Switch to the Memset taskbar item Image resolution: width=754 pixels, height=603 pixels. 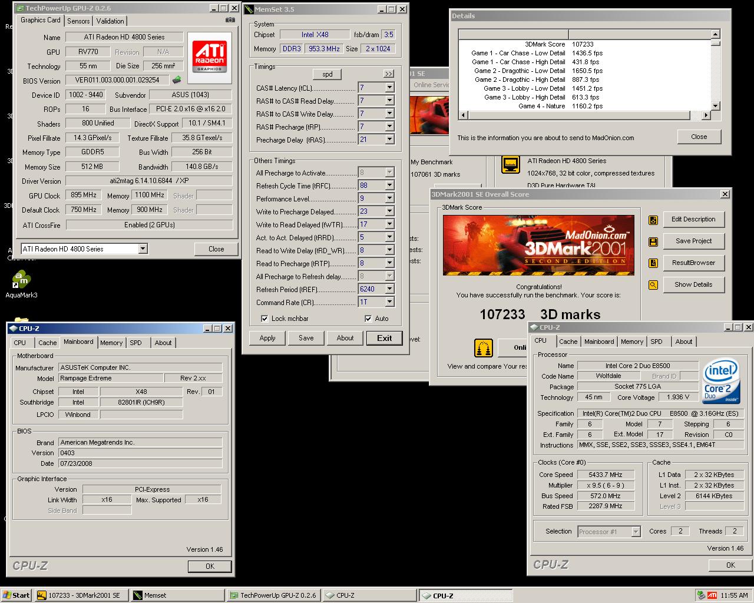click(178, 595)
